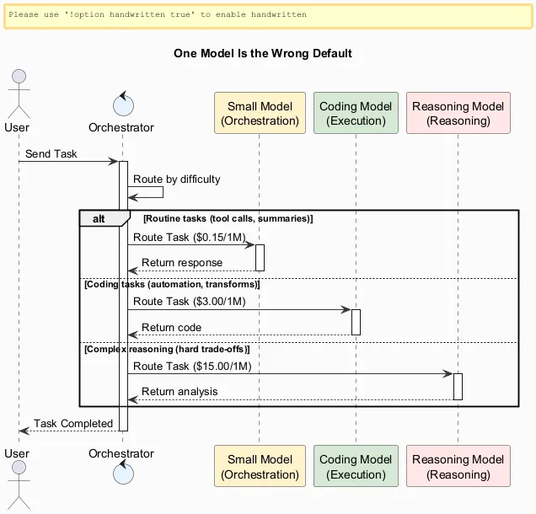Click the 'Return analysis' label
The width and height of the screenshot is (536, 514).
point(180,391)
